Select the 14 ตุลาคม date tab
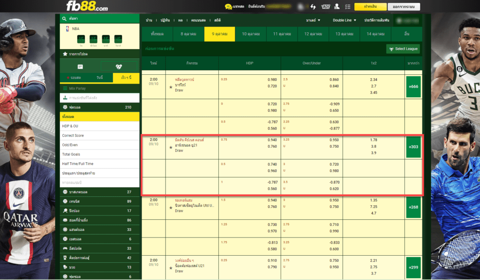 point(375,34)
